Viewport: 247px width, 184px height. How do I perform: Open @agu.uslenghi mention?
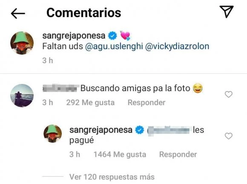(x=114, y=47)
